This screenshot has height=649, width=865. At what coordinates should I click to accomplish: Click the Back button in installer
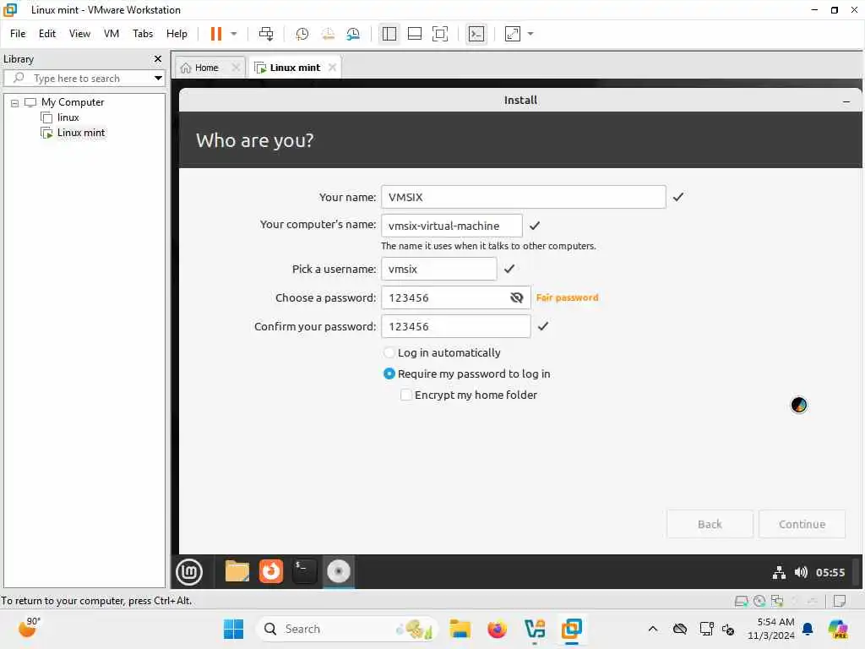click(x=710, y=524)
